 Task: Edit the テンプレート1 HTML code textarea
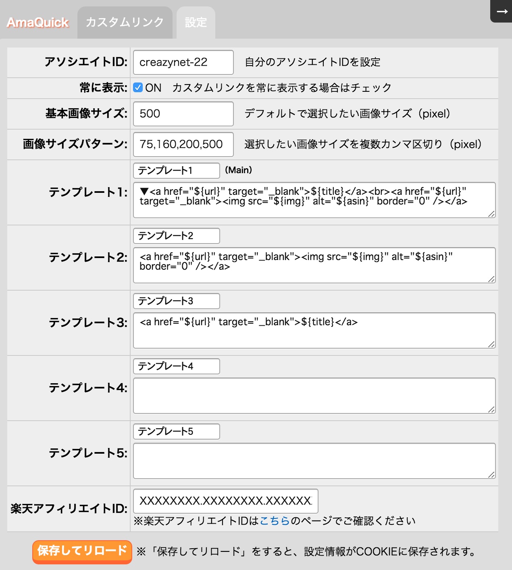[x=314, y=200]
